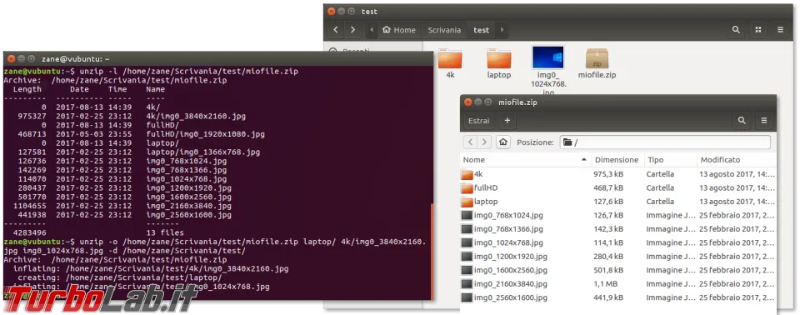800x315 pixels.
Task: Select the 4k folder row in archive
Action: [617, 174]
